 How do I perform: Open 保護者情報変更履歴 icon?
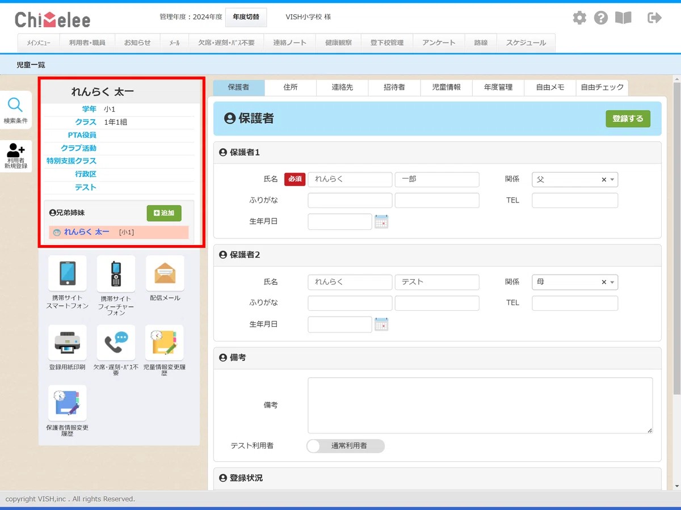tap(68, 403)
